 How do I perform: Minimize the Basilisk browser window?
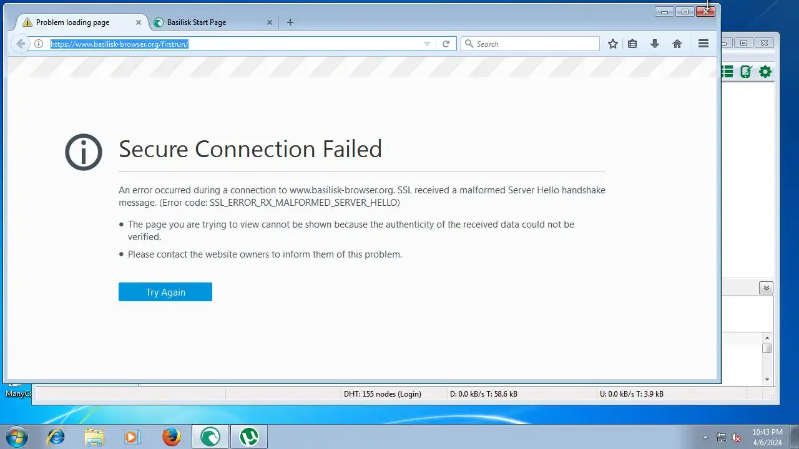[x=665, y=12]
